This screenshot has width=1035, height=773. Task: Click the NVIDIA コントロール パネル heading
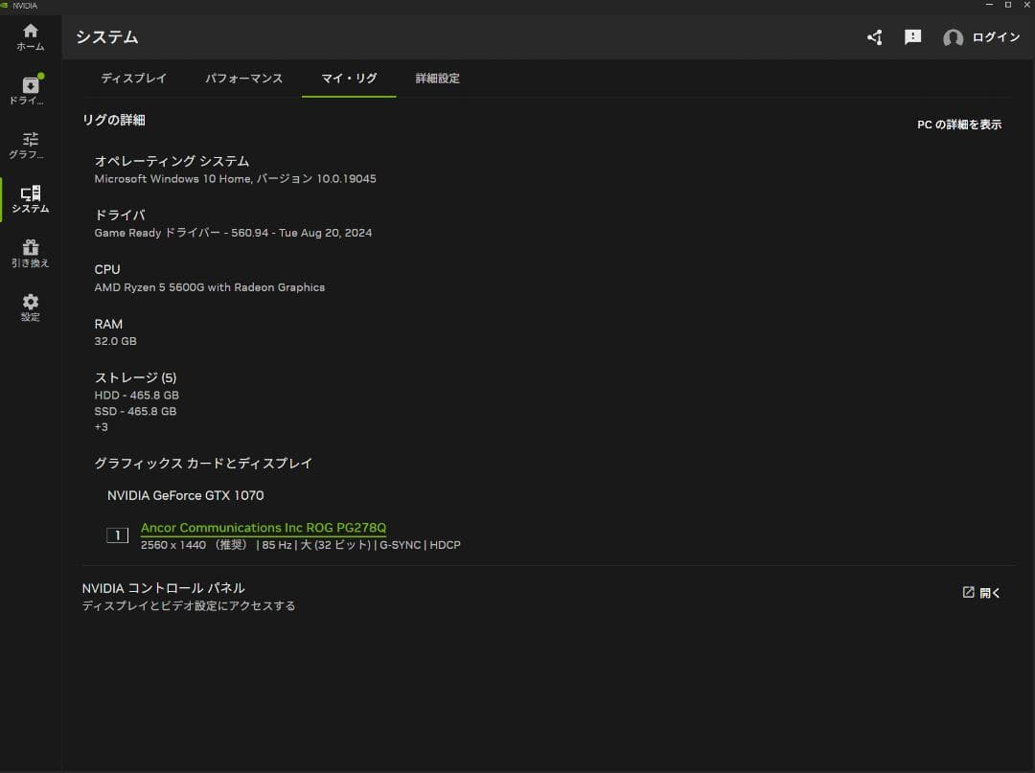(163, 588)
